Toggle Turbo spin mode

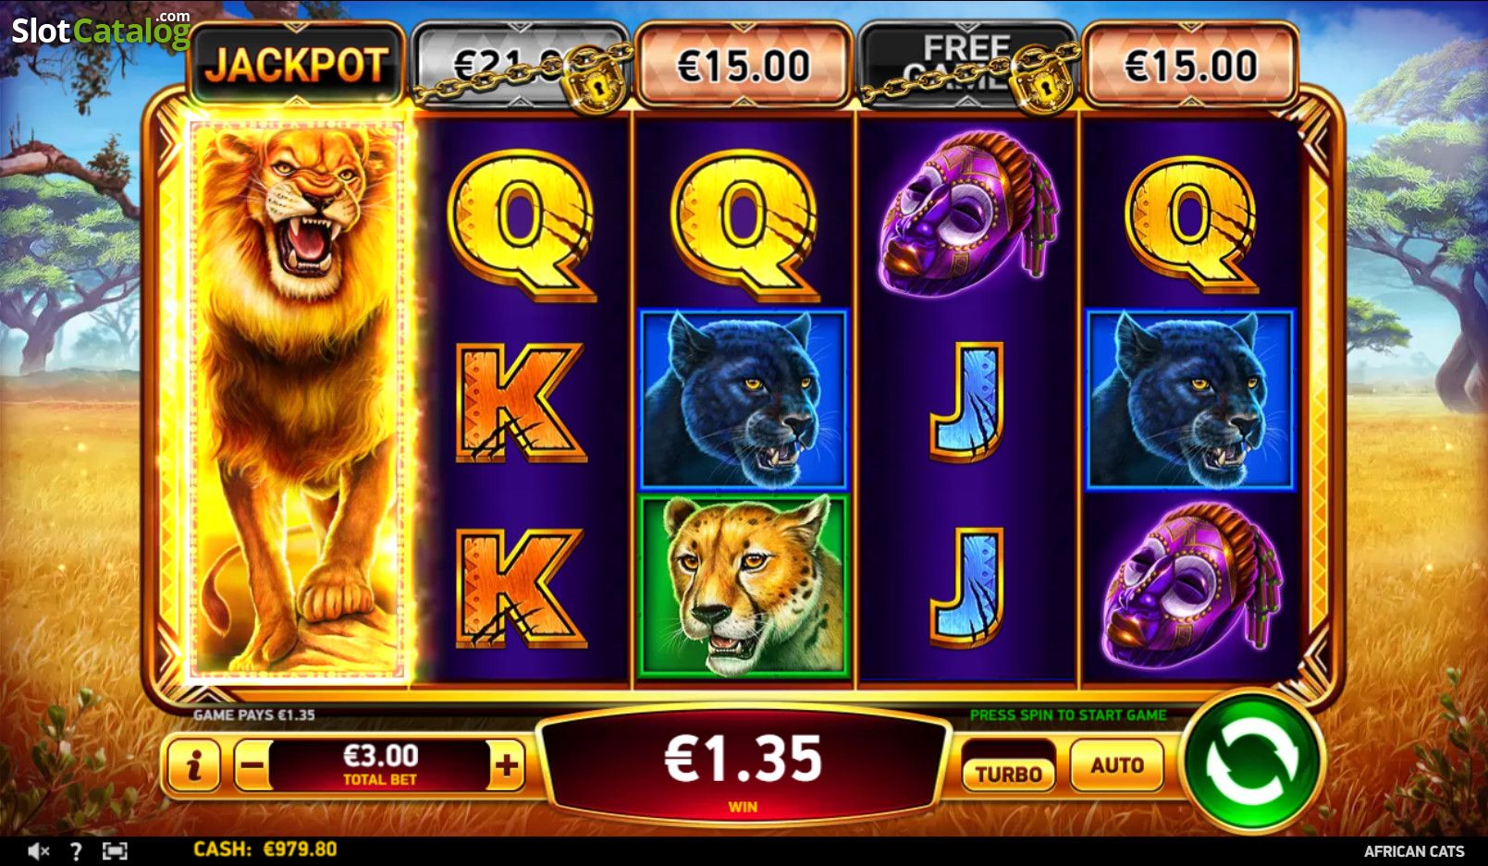[1008, 773]
